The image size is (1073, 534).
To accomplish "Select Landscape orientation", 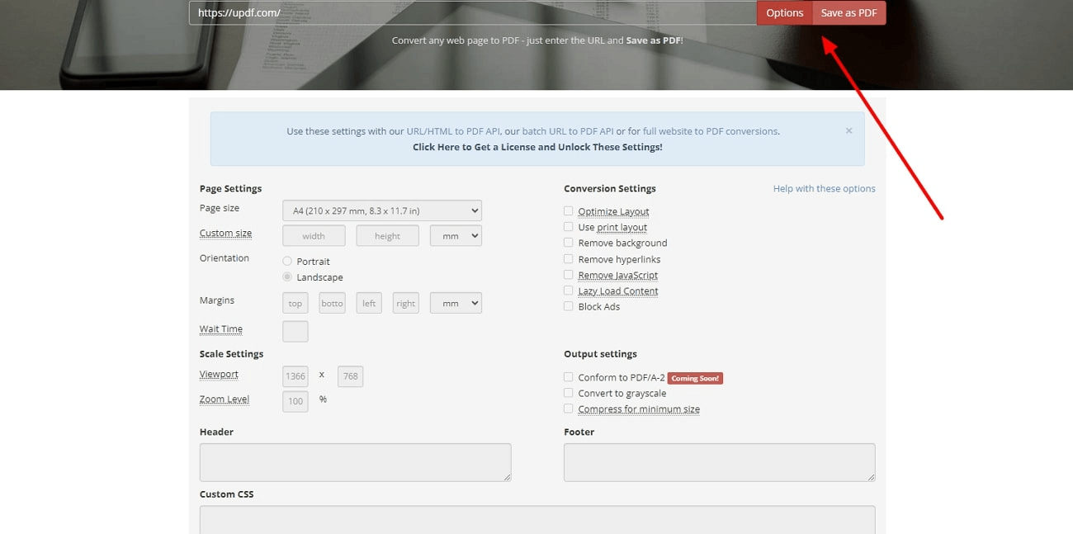I will coord(287,277).
